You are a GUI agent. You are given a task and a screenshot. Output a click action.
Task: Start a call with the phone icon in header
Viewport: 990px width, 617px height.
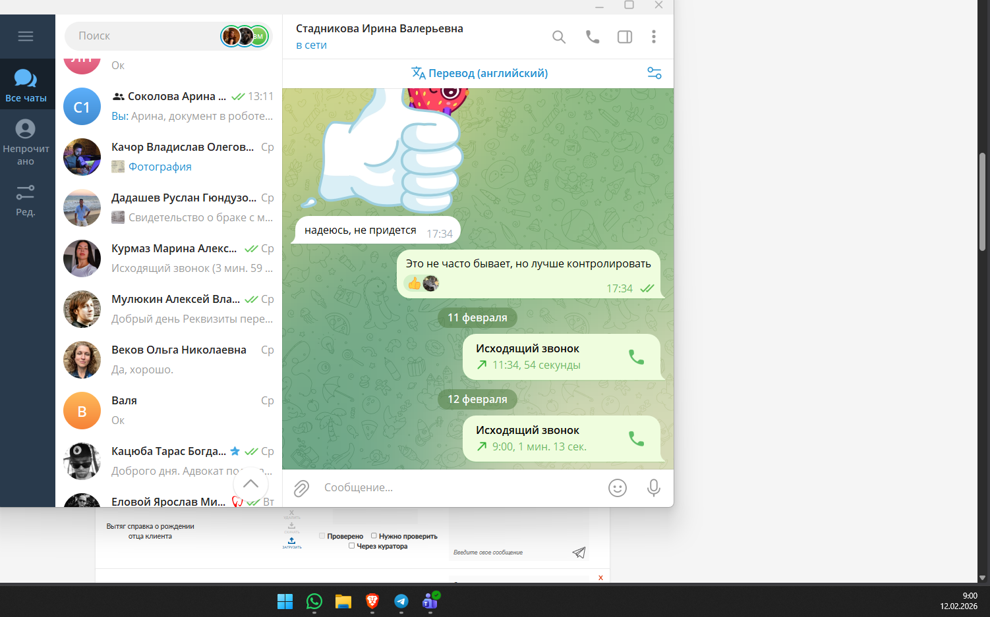(x=593, y=37)
